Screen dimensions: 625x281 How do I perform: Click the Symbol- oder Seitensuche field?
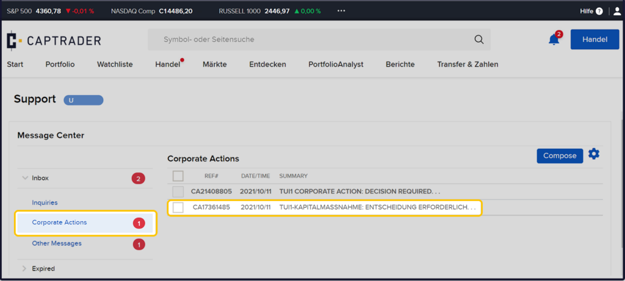coord(319,40)
